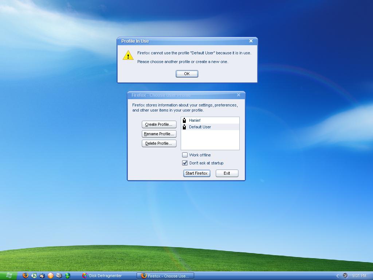Close the Profile In Use dialog

point(251,41)
